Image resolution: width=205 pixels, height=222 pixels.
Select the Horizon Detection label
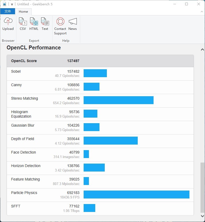[26, 166]
